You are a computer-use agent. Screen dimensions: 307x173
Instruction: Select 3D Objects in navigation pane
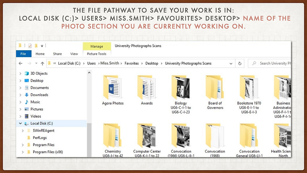pyautogui.click(x=39, y=73)
